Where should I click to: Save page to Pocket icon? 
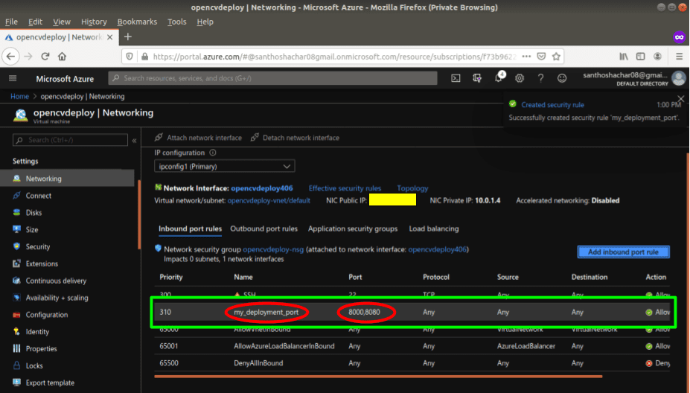tap(541, 57)
